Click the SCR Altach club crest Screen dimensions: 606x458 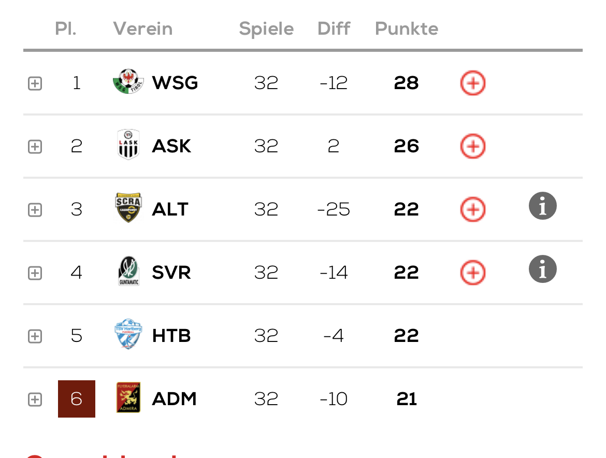(128, 208)
